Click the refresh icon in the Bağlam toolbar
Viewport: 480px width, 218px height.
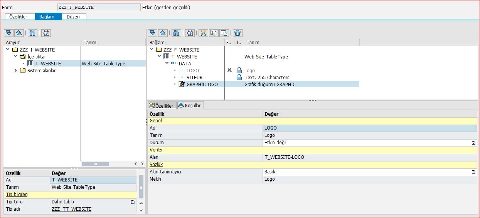pos(189,33)
